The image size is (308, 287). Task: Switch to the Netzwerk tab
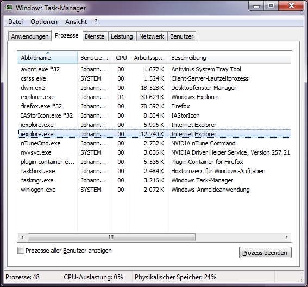click(x=152, y=36)
